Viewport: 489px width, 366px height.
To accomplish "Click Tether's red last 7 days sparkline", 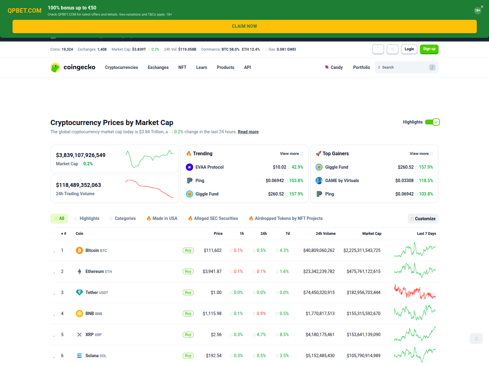I will point(415,292).
